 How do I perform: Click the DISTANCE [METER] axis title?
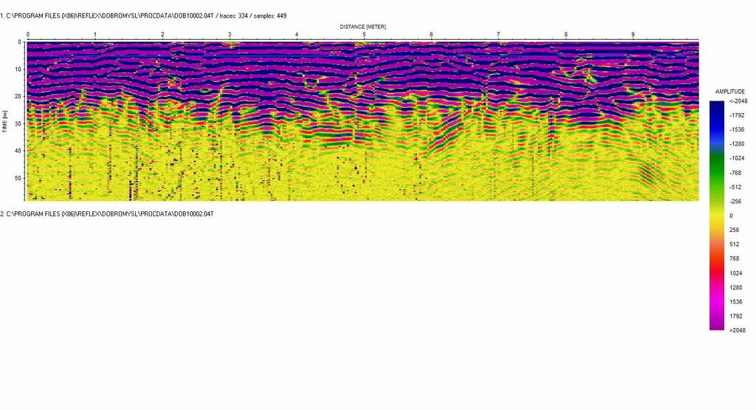(362, 27)
